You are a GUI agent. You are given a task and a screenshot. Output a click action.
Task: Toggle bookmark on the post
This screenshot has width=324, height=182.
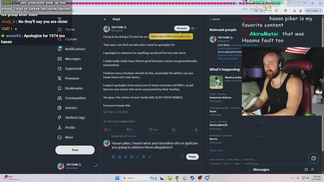174,130
